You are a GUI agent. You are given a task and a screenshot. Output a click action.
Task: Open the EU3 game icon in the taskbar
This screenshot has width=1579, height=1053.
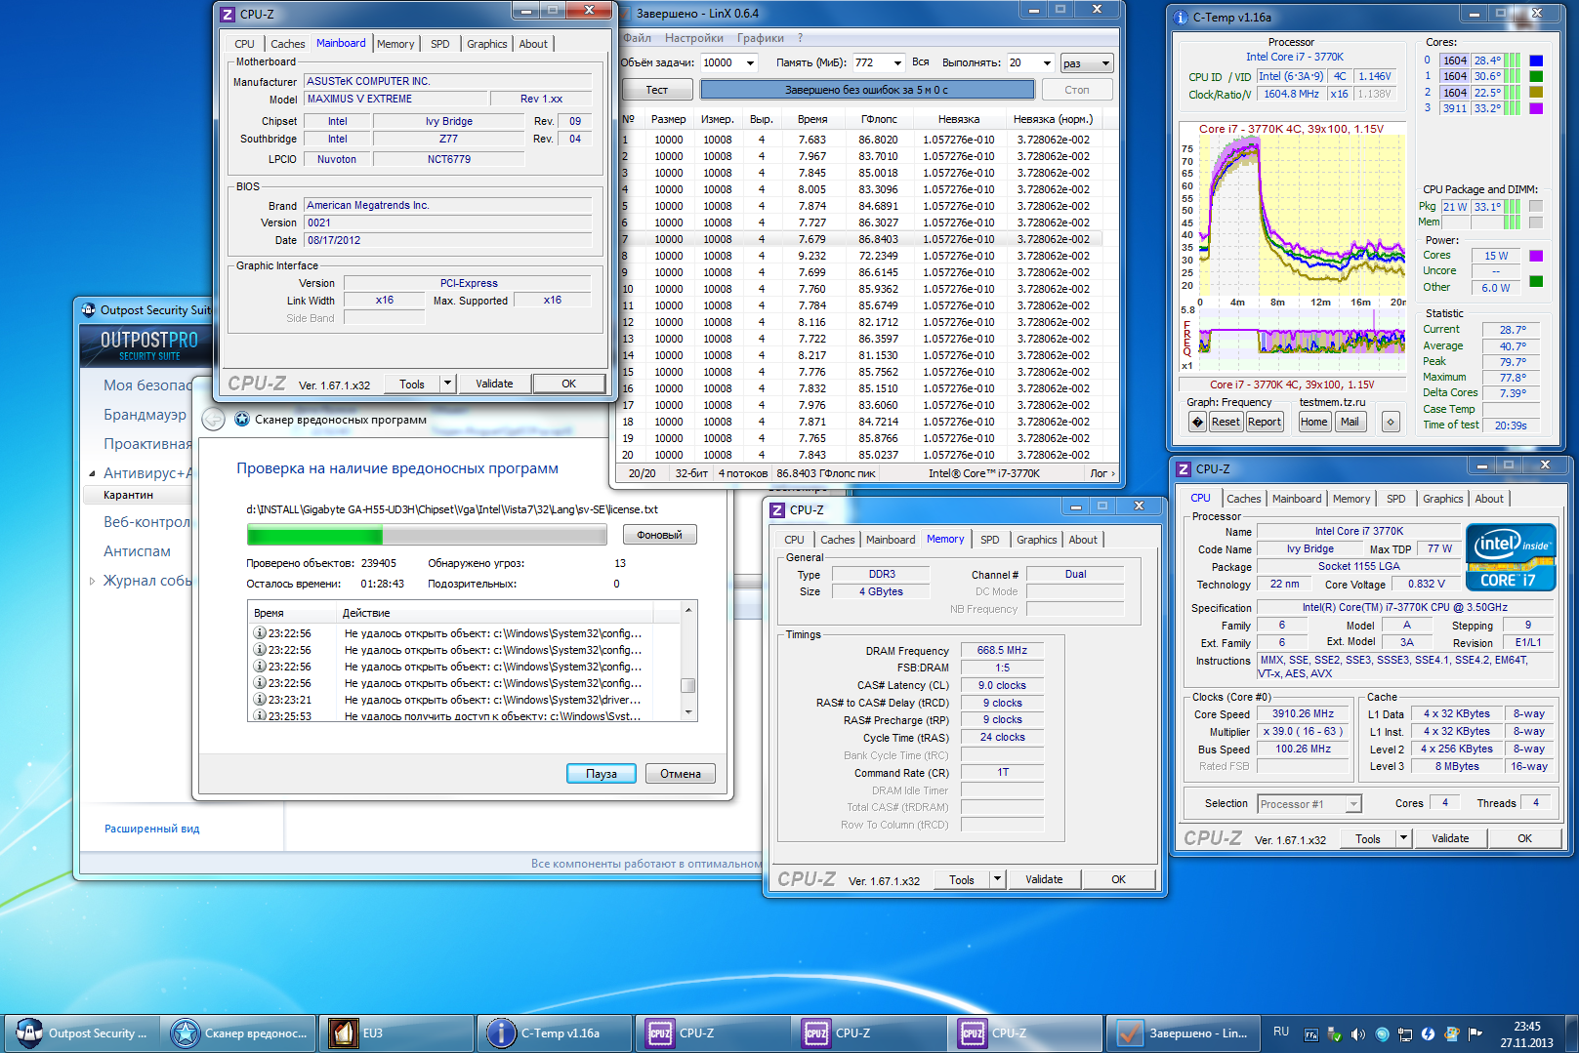tap(344, 1033)
